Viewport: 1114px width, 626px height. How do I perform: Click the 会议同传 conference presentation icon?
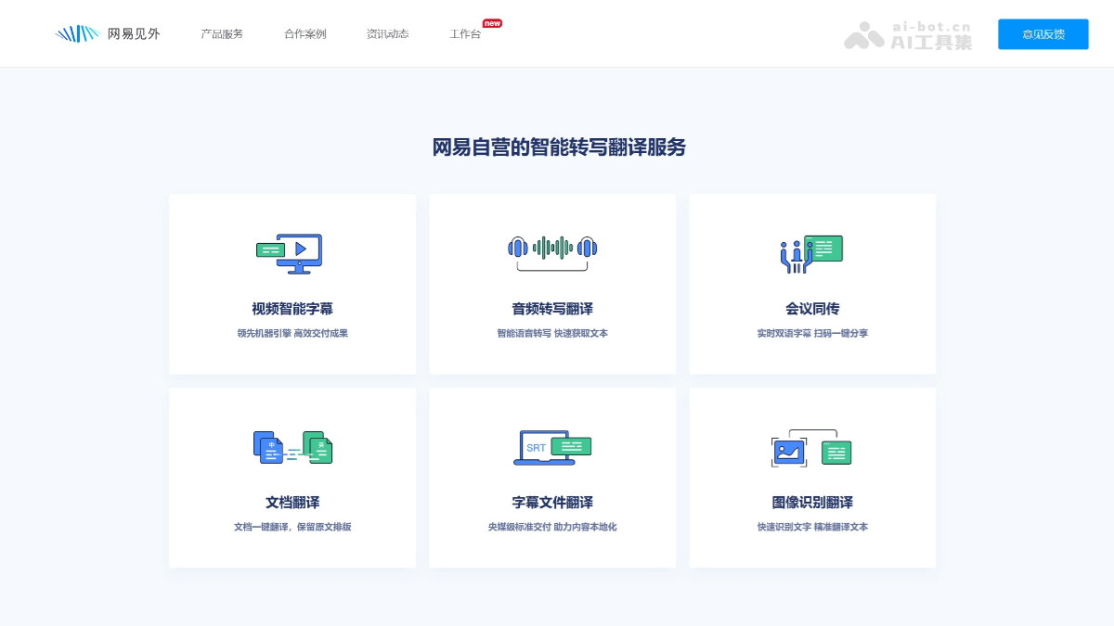point(810,252)
